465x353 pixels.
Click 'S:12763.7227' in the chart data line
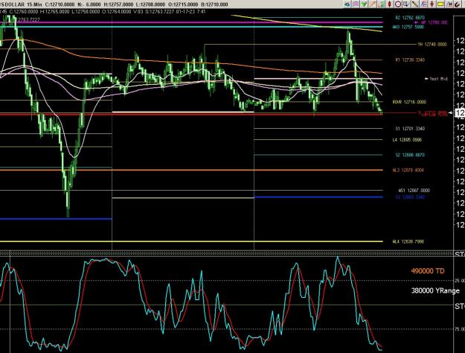pos(159,12)
